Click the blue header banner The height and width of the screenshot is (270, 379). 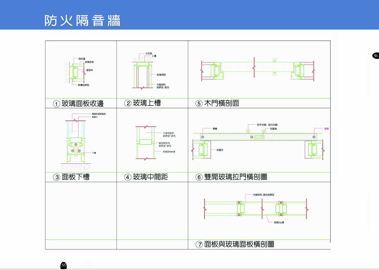coord(189,15)
